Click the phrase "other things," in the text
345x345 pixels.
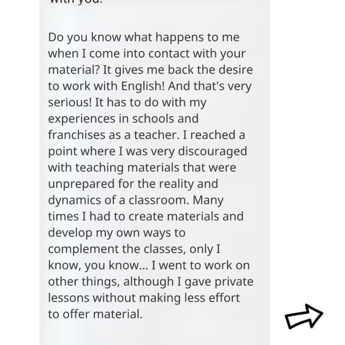[x=84, y=282]
